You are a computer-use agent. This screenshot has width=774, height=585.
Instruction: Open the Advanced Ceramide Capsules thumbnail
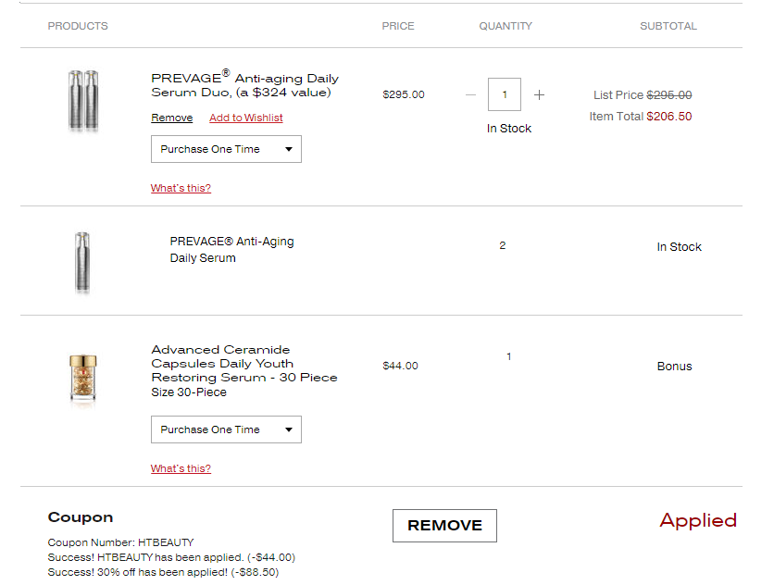(x=83, y=380)
